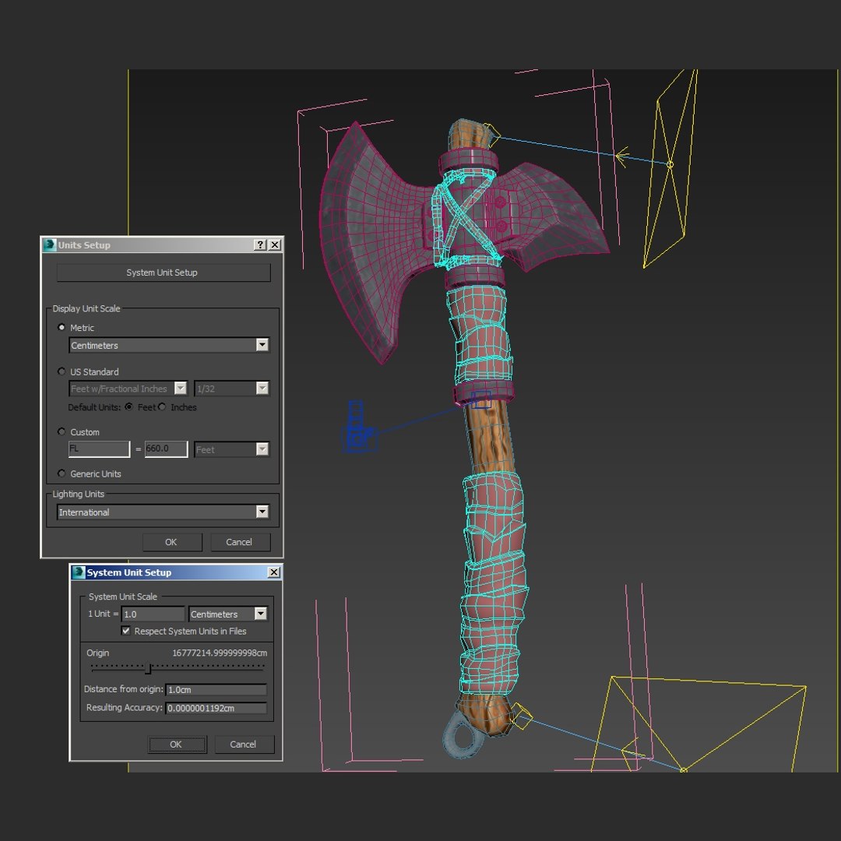
Task: Select the blue helper object in viewport
Action: pyautogui.click(x=360, y=428)
